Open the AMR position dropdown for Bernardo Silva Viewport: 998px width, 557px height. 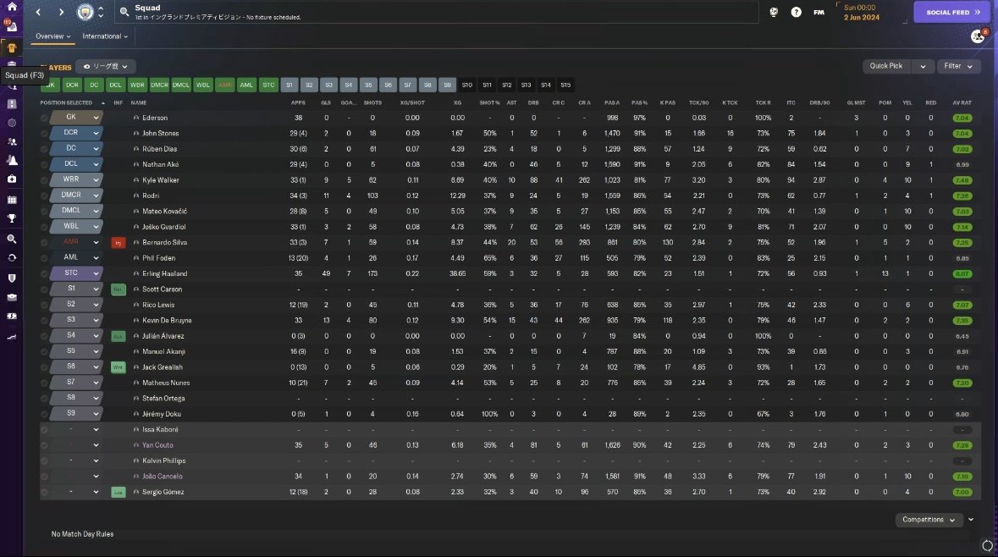tap(75, 242)
